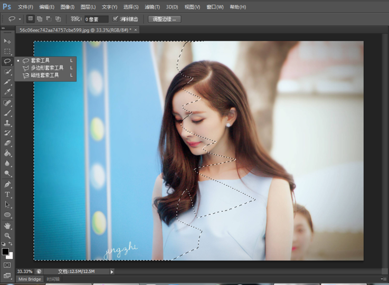The image size is (389, 285).
Task: Choose the Eraser tool
Action: coord(7,142)
